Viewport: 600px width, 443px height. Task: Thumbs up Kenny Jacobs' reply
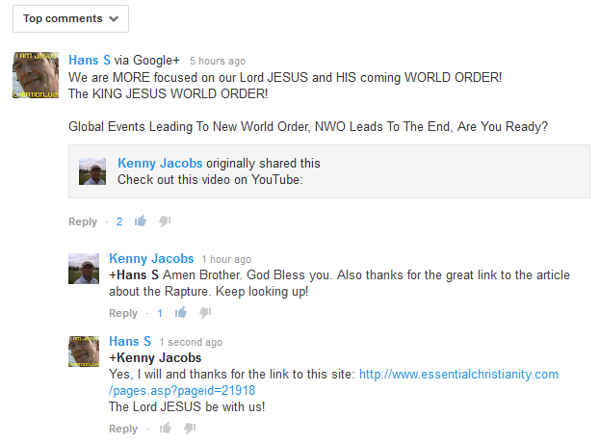[181, 313]
